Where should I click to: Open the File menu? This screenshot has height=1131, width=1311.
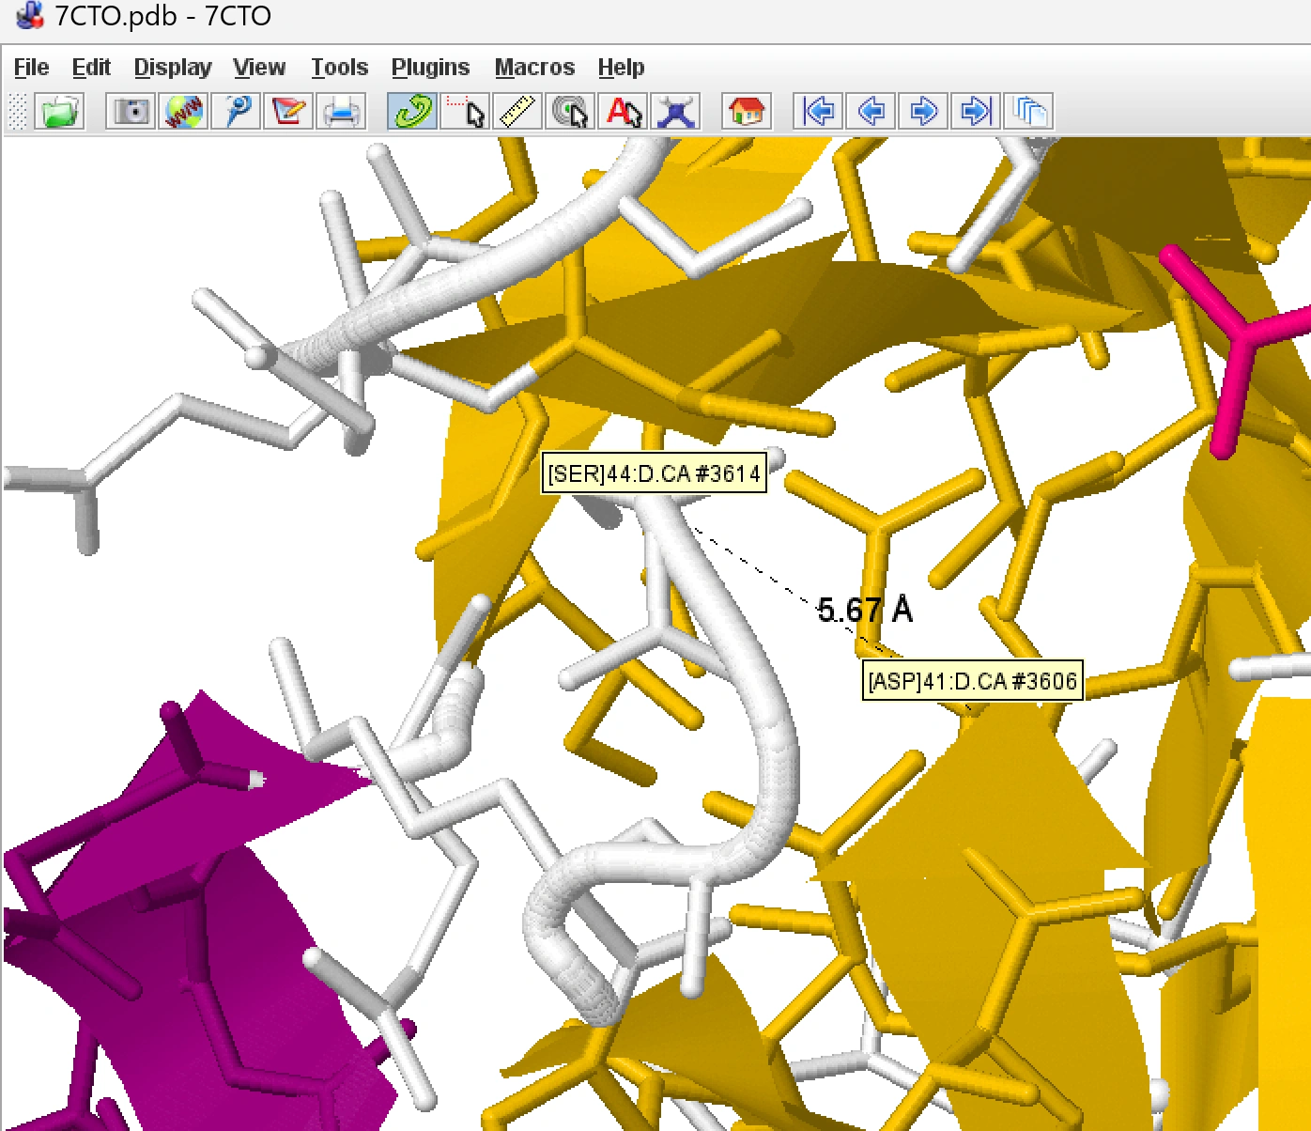pyautogui.click(x=31, y=68)
